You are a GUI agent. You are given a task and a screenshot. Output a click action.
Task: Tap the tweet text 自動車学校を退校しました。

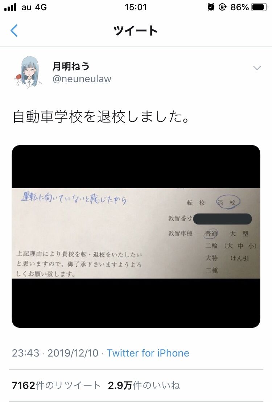pos(102,117)
